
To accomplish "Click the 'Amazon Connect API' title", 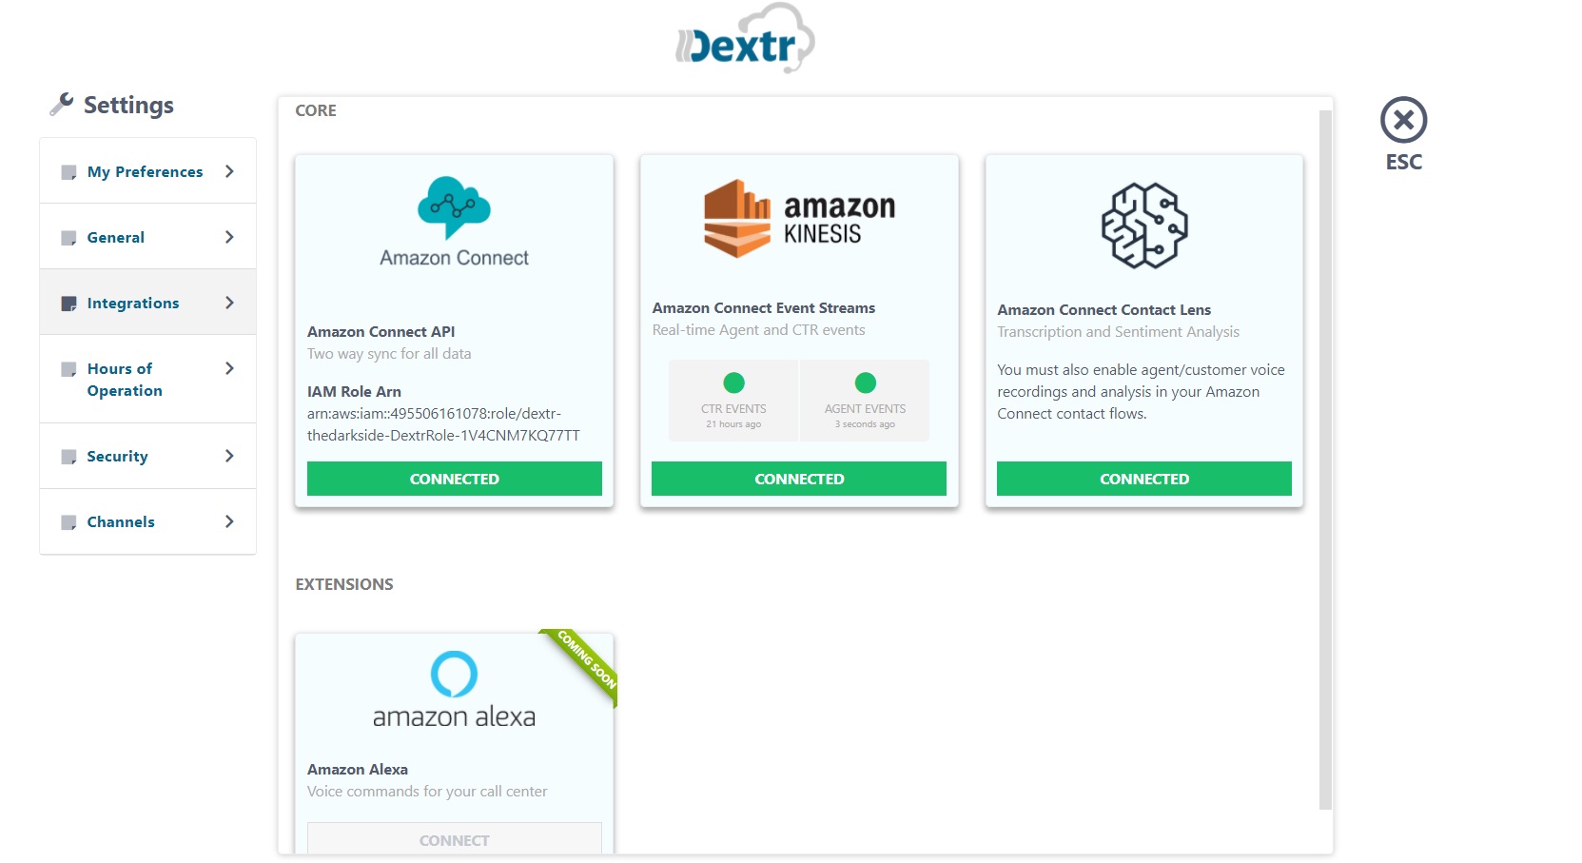I will [x=381, y=332].
